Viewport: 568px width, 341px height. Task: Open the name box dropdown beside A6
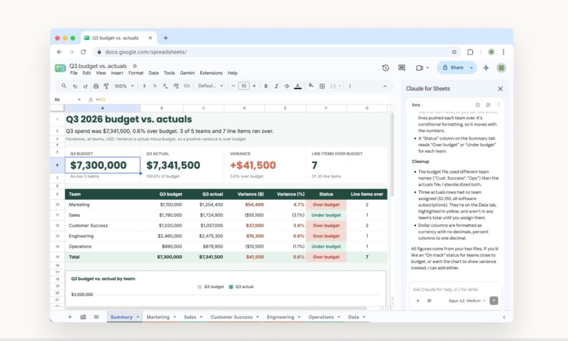(x=80, y=99)
